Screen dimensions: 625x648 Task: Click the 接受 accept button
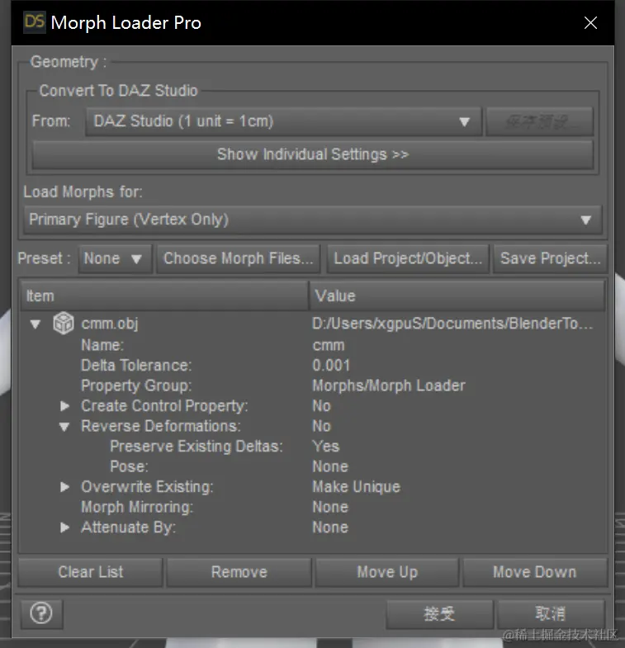pos(440,614)
